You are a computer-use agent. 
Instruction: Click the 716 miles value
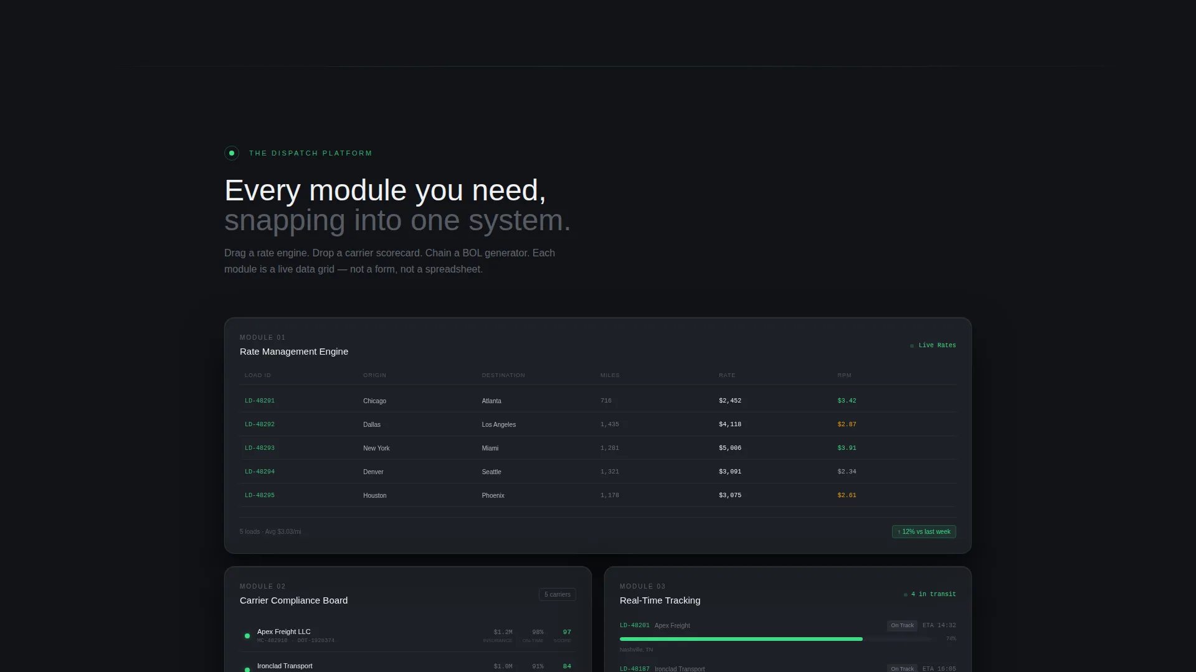coord(606,401)
